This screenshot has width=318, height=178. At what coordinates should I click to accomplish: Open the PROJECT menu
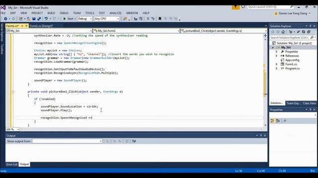pos(37,13)
